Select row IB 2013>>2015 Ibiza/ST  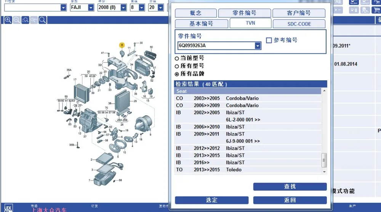click(x=248, y=155)
